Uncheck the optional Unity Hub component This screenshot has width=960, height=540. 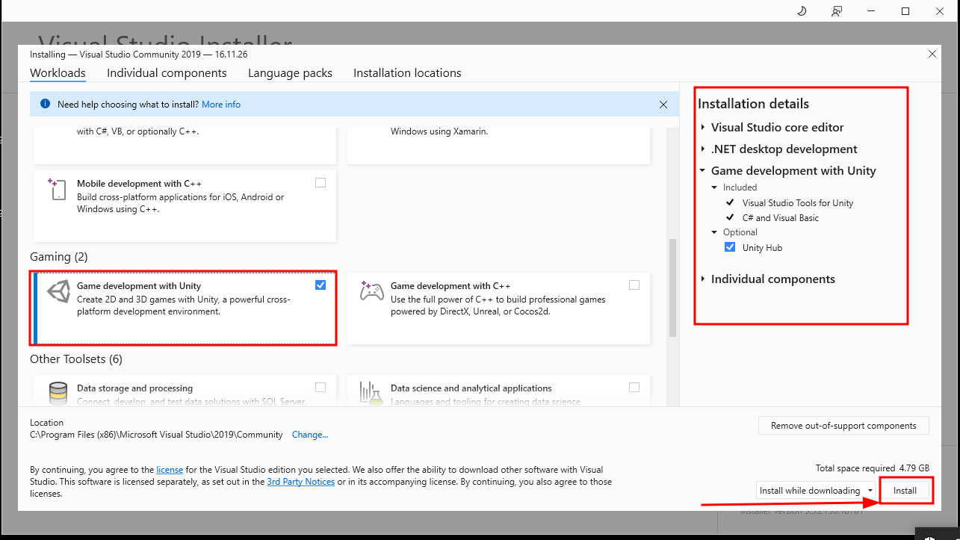click(x=730, y=247)
